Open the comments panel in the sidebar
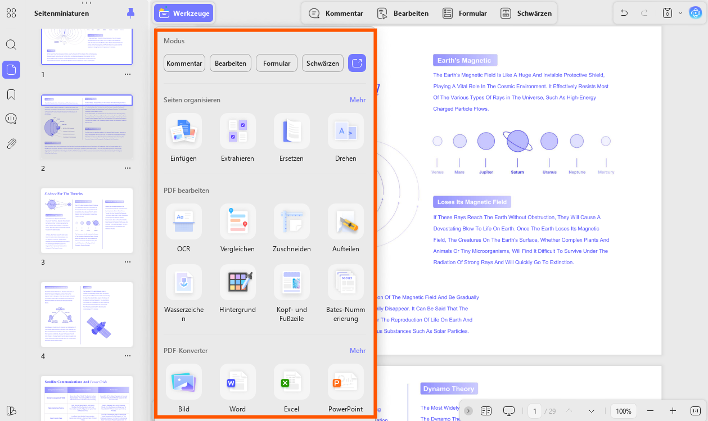708x421 pixels. pos(11,119)
